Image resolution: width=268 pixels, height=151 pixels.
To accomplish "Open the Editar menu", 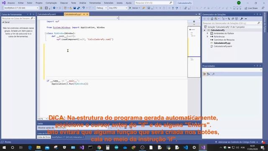I will [21, 3].
